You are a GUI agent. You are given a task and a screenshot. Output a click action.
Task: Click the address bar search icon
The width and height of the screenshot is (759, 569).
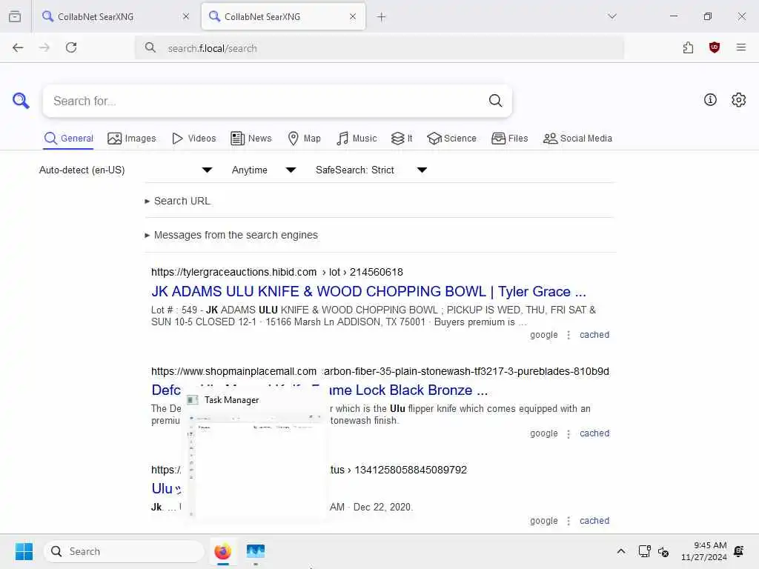[150, 47]
